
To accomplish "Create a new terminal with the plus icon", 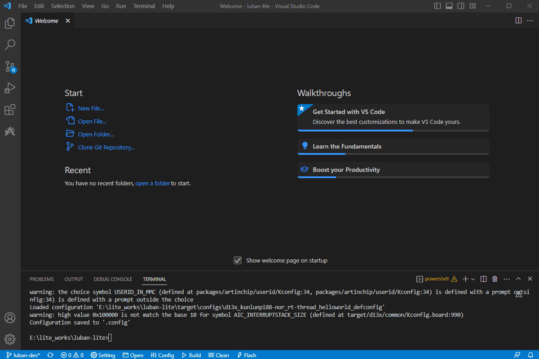I will (465, 279).
